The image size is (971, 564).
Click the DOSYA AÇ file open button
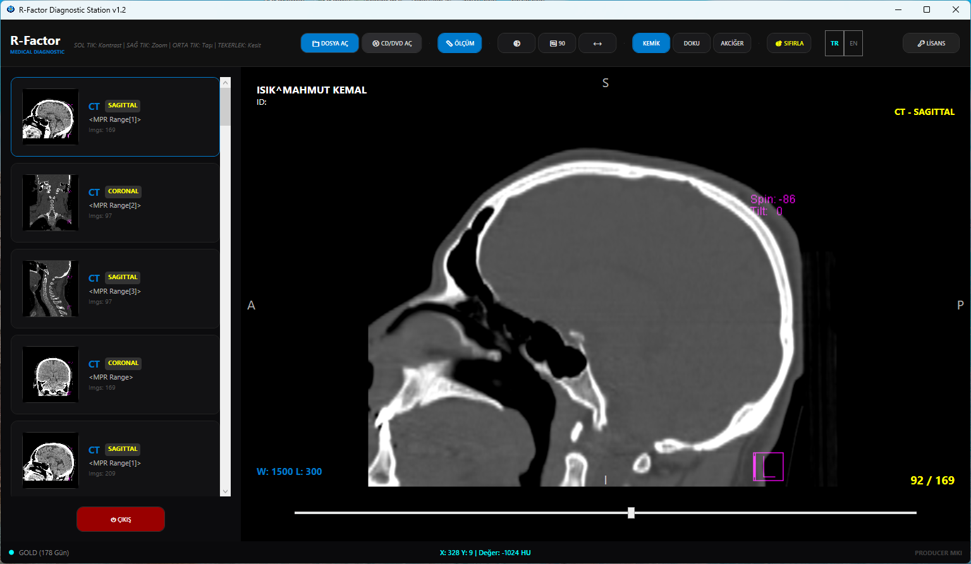coord(330,44)
